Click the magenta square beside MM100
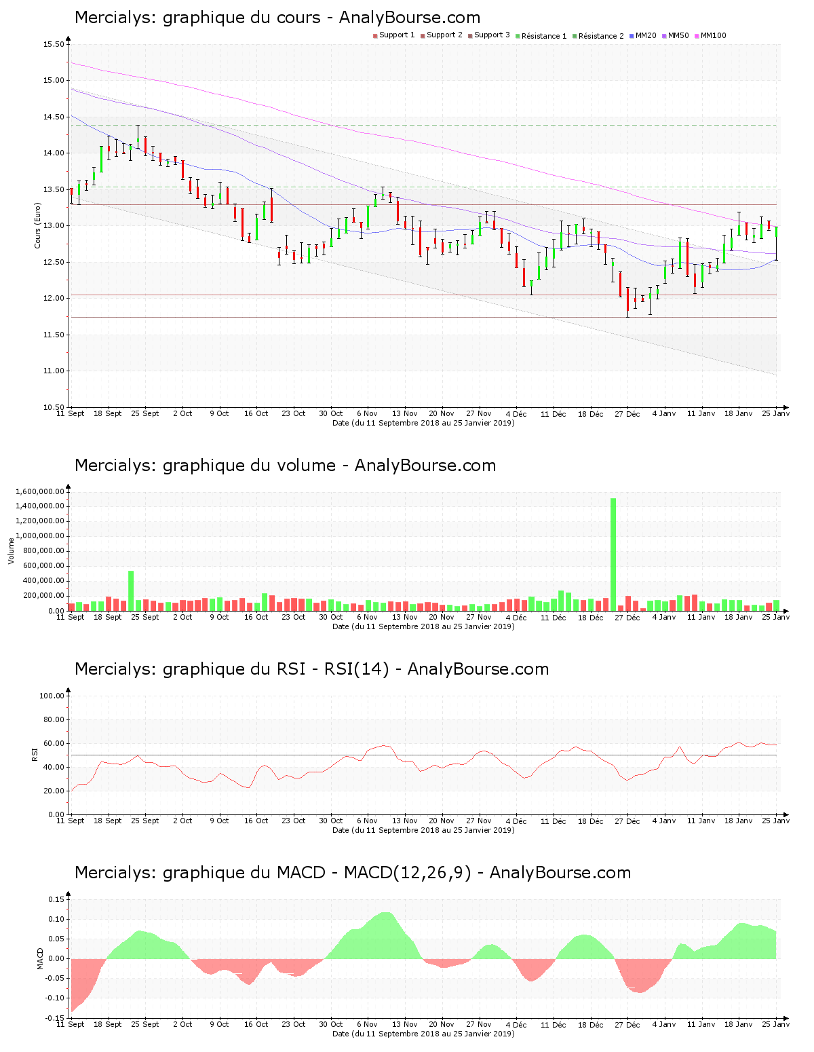Screen dimensions: 814x1052 pyautogui.click(x=697, y=36)
